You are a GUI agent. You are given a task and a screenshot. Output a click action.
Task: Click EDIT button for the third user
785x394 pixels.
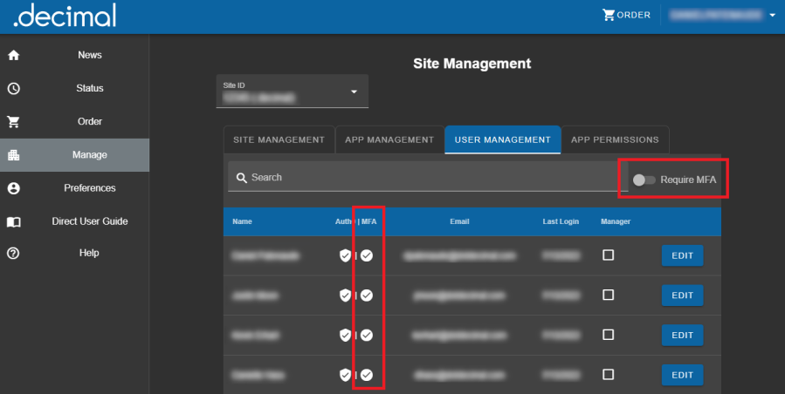[x=682, y=335]
